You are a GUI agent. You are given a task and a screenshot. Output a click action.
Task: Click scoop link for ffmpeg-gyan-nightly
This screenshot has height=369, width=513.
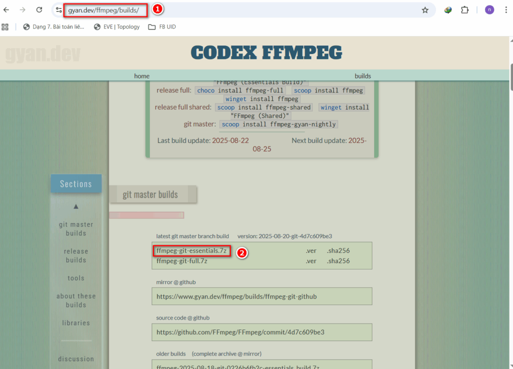(x=230, y=124)
